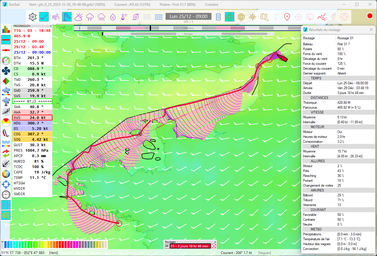The height and width of the screenshot is (256, 377).
Task: Toggle the wind barbs display button
Action: pyautogui.click(x=44, y=17)
